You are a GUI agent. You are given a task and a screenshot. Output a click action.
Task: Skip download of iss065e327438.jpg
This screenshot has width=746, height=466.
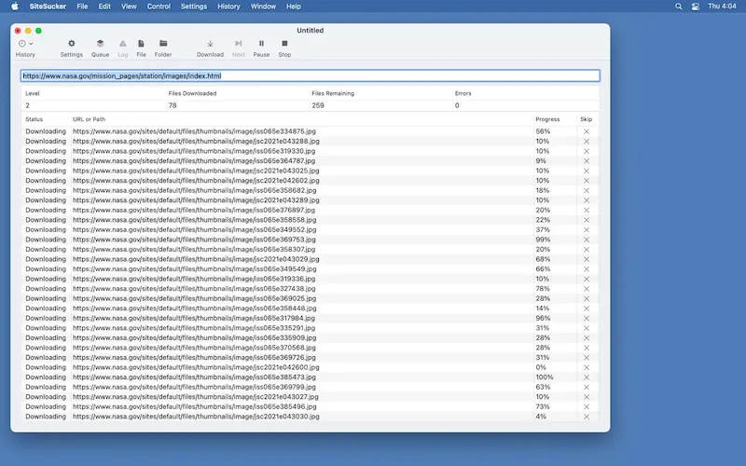pos(587,289)
